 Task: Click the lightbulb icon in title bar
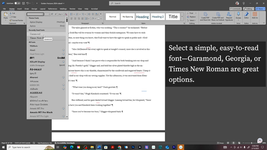coord(244,3)
